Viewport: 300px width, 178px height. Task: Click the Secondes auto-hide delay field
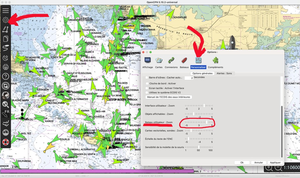[x=189, y=78]
